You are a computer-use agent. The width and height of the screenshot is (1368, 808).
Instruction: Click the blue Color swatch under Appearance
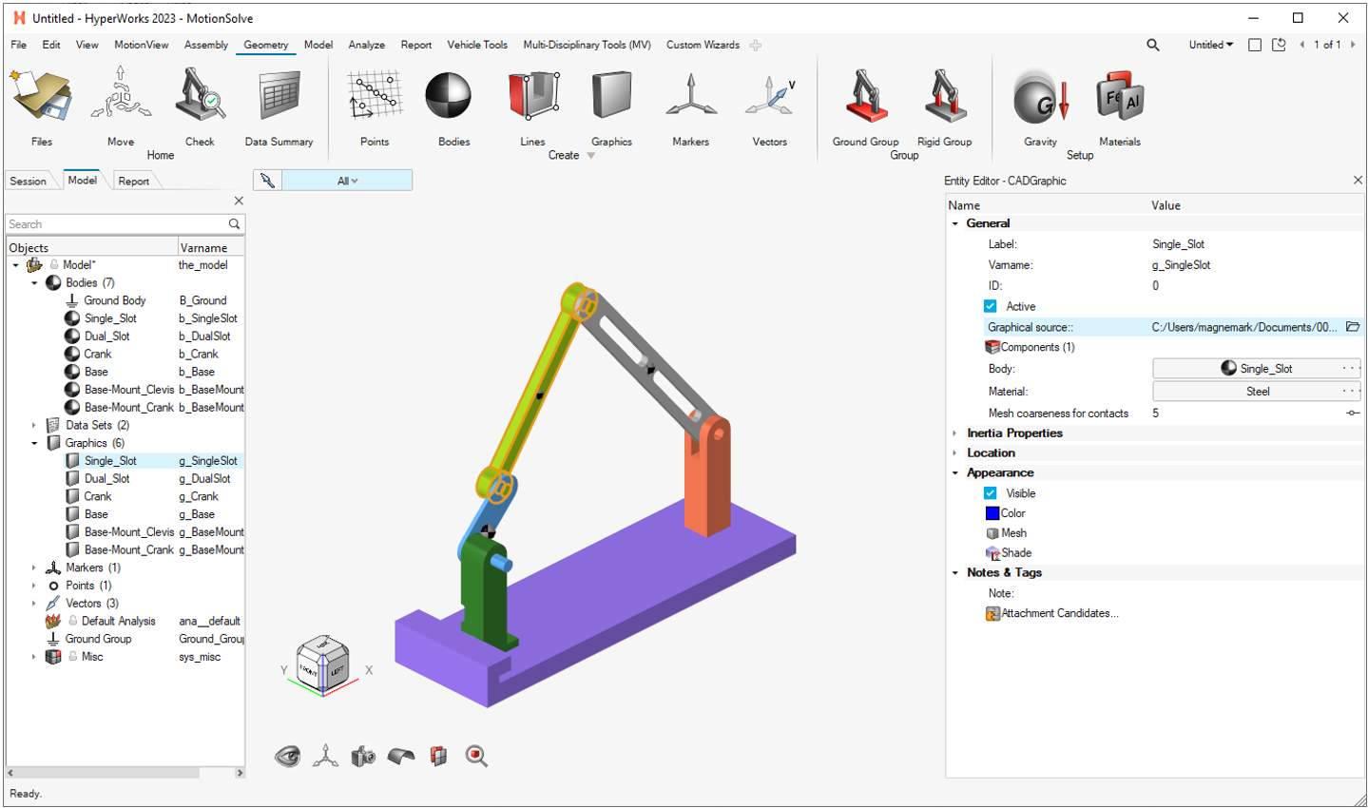(x=992, y=513)
